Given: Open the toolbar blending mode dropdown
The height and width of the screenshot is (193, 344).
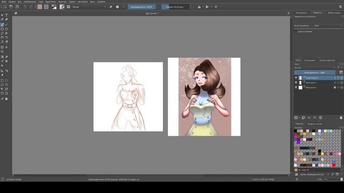Looking at the screenshot, I should pos(89,7).
